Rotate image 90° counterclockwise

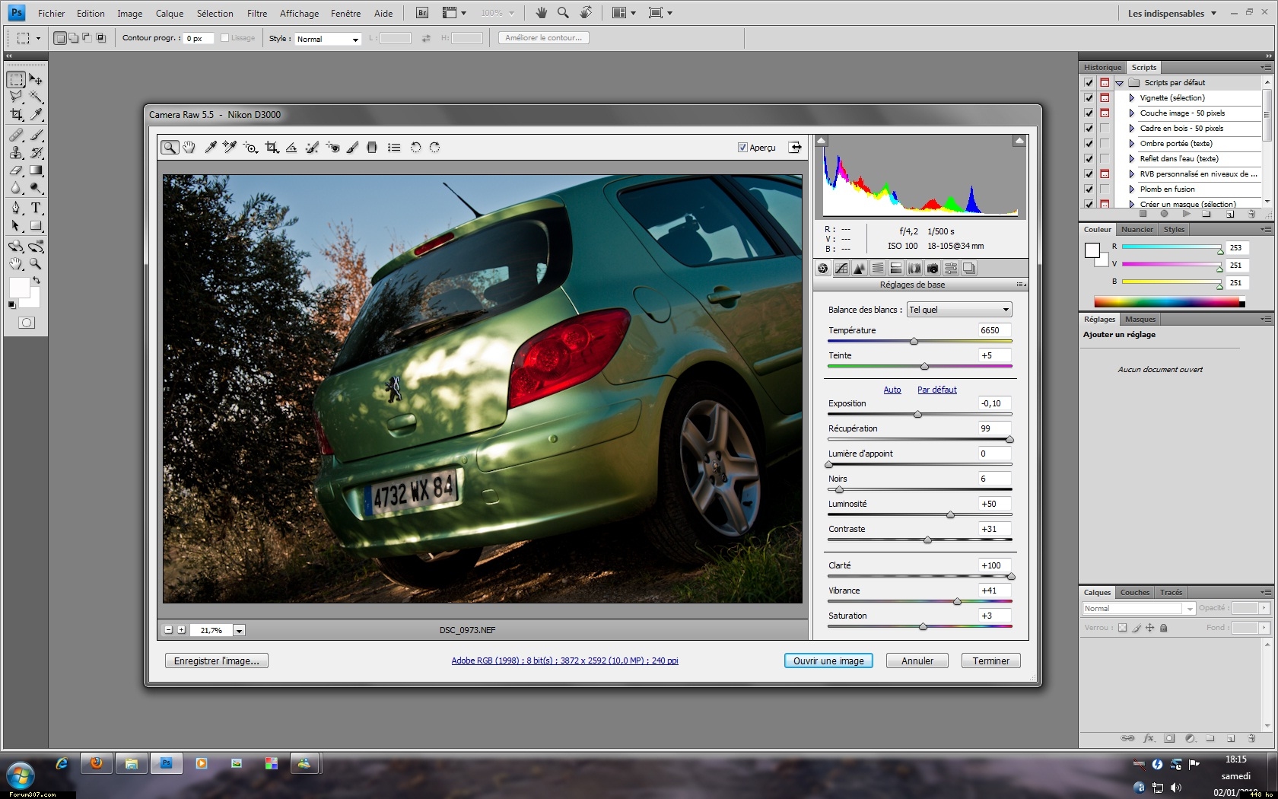tap(415, 148)
